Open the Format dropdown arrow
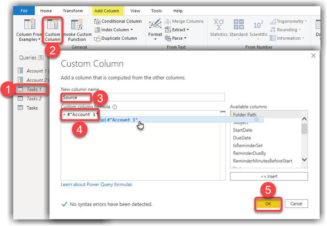The image size is (327, 226). (155, 39)
